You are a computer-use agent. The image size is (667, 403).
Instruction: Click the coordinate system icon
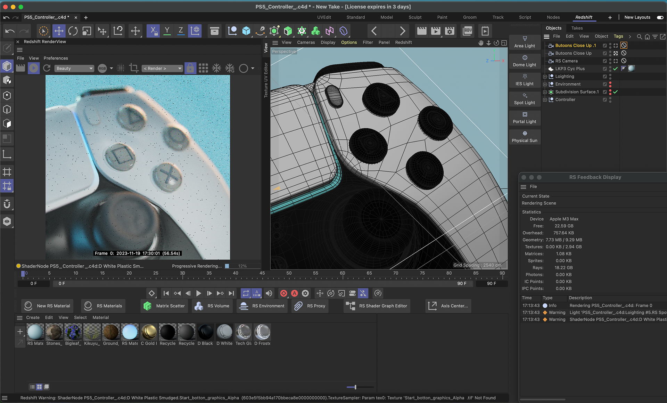coord(195,31)
